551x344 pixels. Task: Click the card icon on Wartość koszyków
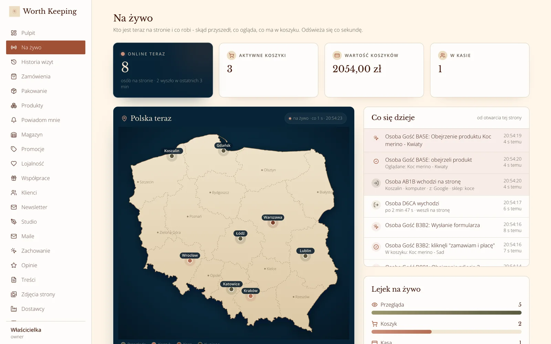point(337,55)
